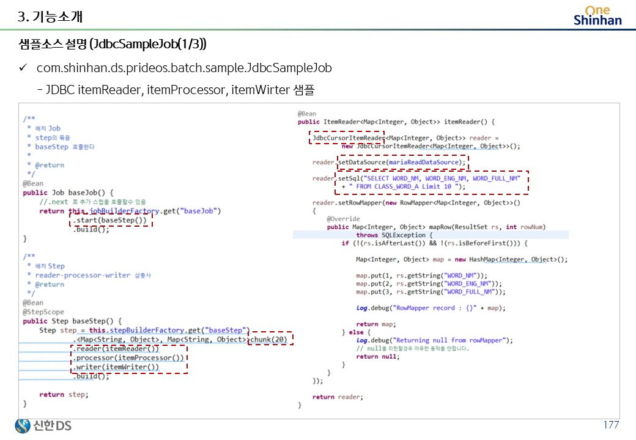636x440 pixels.
Task: Select the slide heading '3. 기능소개'
Action: (50, 16)
